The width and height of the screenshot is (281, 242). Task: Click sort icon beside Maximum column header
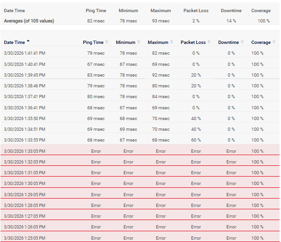click(172, 43)
